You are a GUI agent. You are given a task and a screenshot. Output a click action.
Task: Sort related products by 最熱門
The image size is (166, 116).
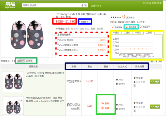click(x=21, y=61)
